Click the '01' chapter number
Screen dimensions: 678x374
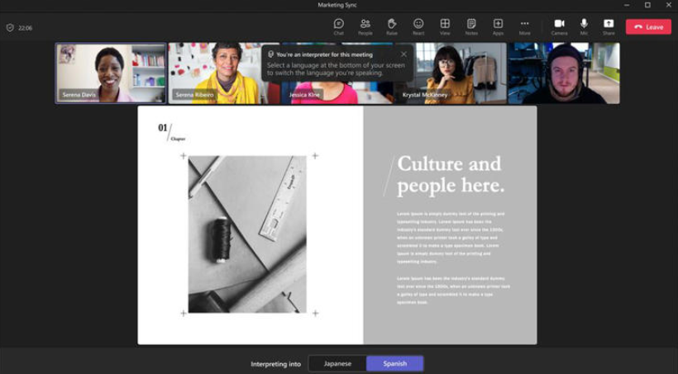tap(163, 127)
